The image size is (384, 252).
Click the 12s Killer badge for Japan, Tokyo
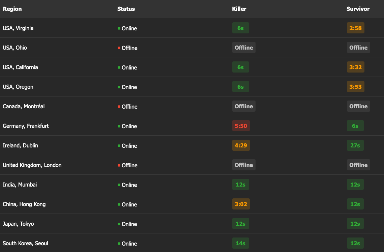[240, 224]
